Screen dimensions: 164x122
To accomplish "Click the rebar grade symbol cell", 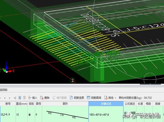I will tap(31, 114).
